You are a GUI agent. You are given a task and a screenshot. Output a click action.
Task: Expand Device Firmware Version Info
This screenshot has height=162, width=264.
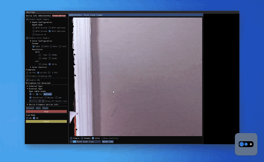[27, 104]
